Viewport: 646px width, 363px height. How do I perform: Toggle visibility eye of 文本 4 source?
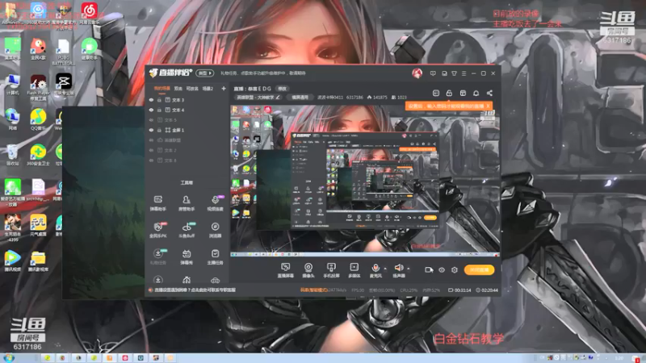(x=151, y=110)
